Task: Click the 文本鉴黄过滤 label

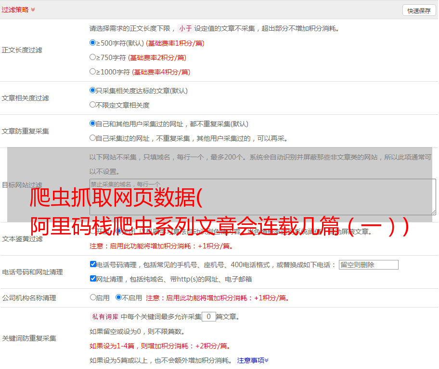Action: coord(23,239)
